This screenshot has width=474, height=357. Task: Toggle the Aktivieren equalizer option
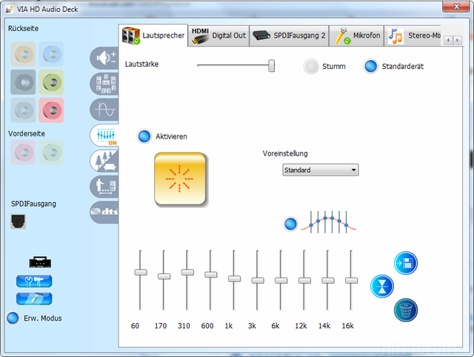(x=144, y=136)
